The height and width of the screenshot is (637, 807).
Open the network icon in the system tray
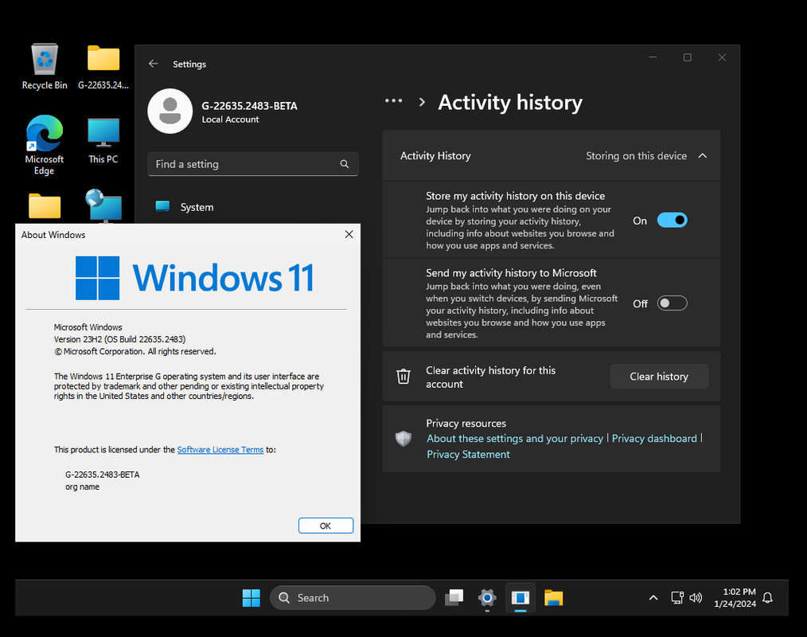[x=677, y=597]
